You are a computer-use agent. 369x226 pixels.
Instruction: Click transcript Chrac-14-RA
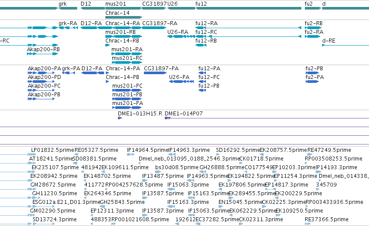tap(123, 23)
